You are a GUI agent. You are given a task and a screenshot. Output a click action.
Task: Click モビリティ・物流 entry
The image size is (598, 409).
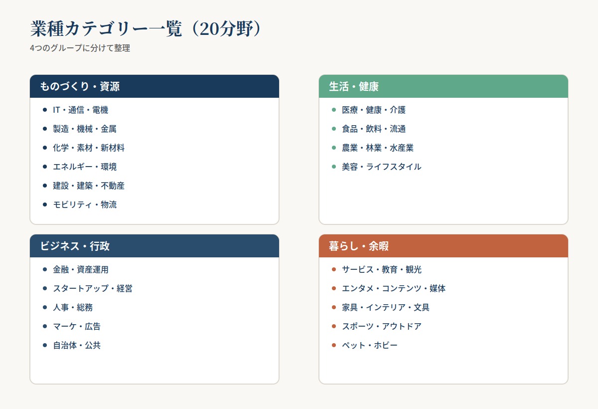(85, 204)
